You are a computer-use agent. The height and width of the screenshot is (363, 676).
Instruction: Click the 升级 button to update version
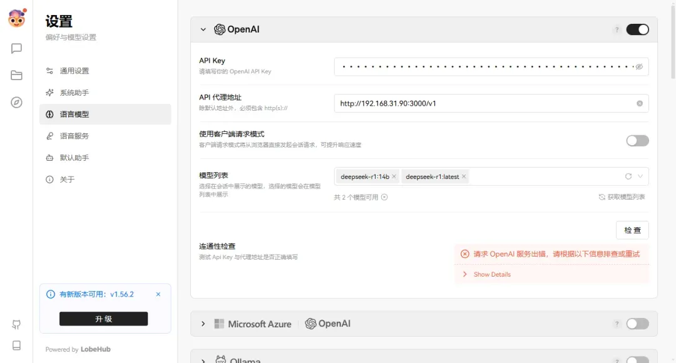click(x=103, y=319)
